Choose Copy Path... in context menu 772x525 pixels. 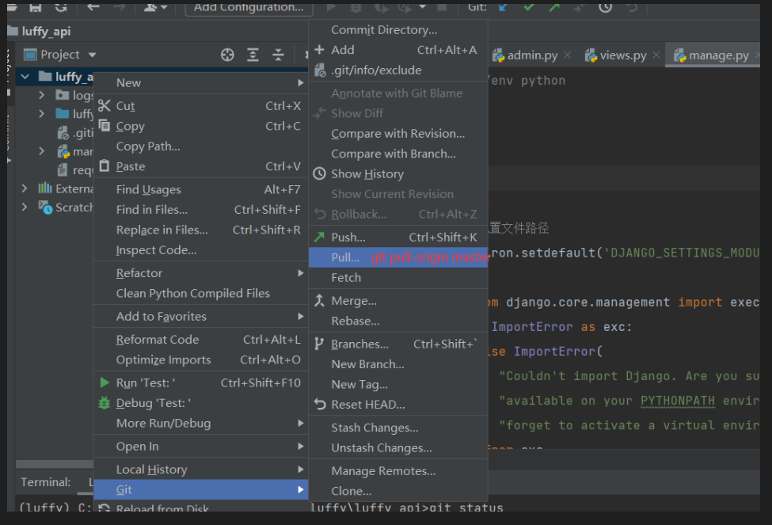[x=200, y=146]
